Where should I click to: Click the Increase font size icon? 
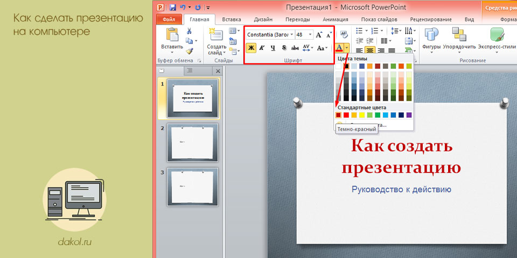[x=319, y=35]
